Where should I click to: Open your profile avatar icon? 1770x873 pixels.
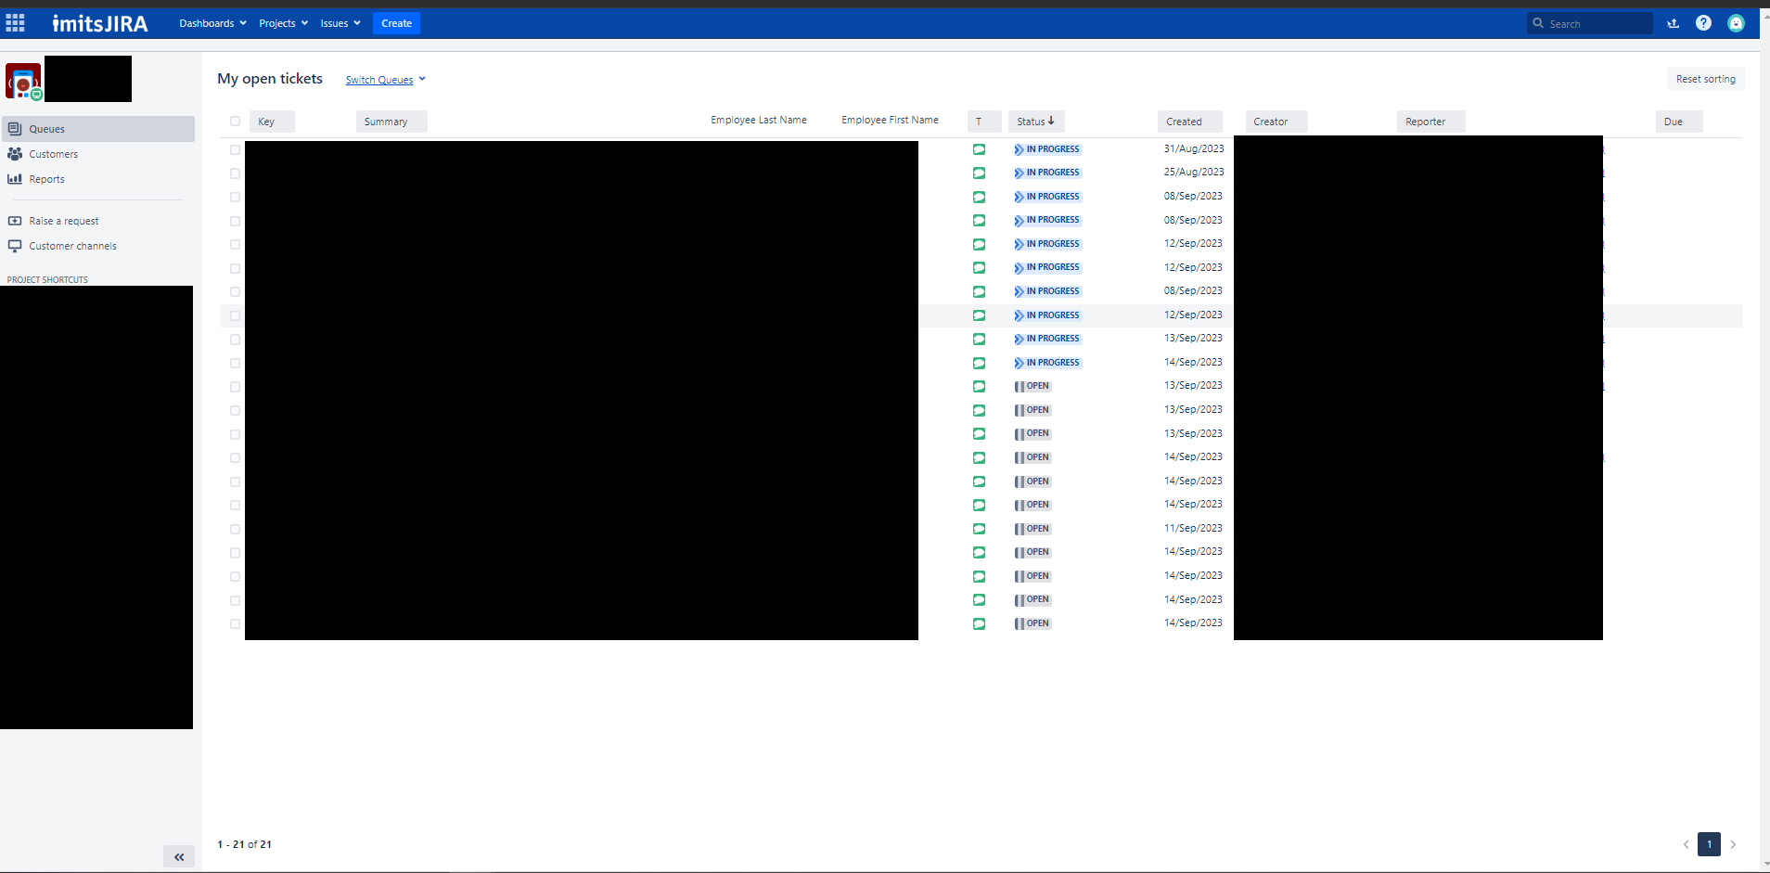pyautogui.click(x=1737, y=22)
